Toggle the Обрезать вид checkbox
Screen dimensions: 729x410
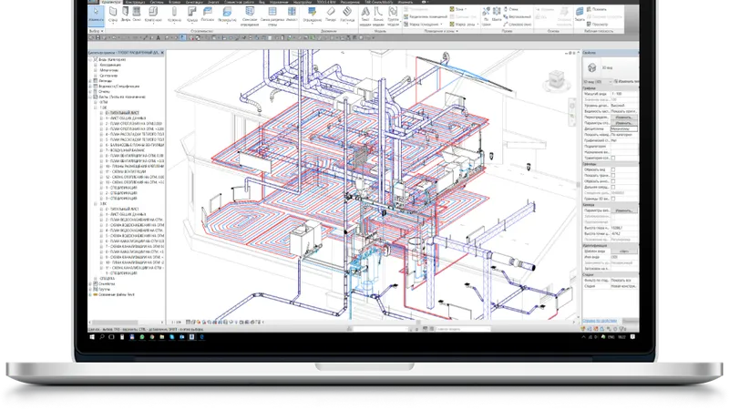tap(612, 170)
